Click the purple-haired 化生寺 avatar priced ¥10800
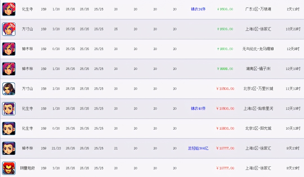304x177 pixels. [x=9, y=128]
